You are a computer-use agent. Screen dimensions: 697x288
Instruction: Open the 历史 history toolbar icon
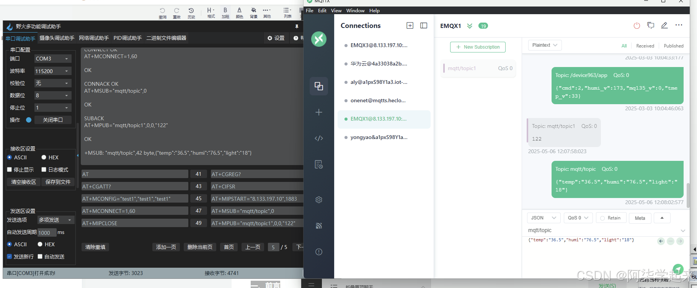[x=191, y=13]
